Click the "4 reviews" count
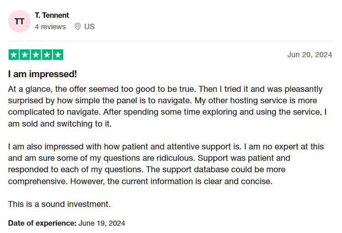 [50, 26]
